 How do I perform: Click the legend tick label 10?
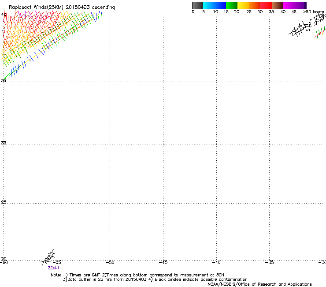click(x=215, y=12)
